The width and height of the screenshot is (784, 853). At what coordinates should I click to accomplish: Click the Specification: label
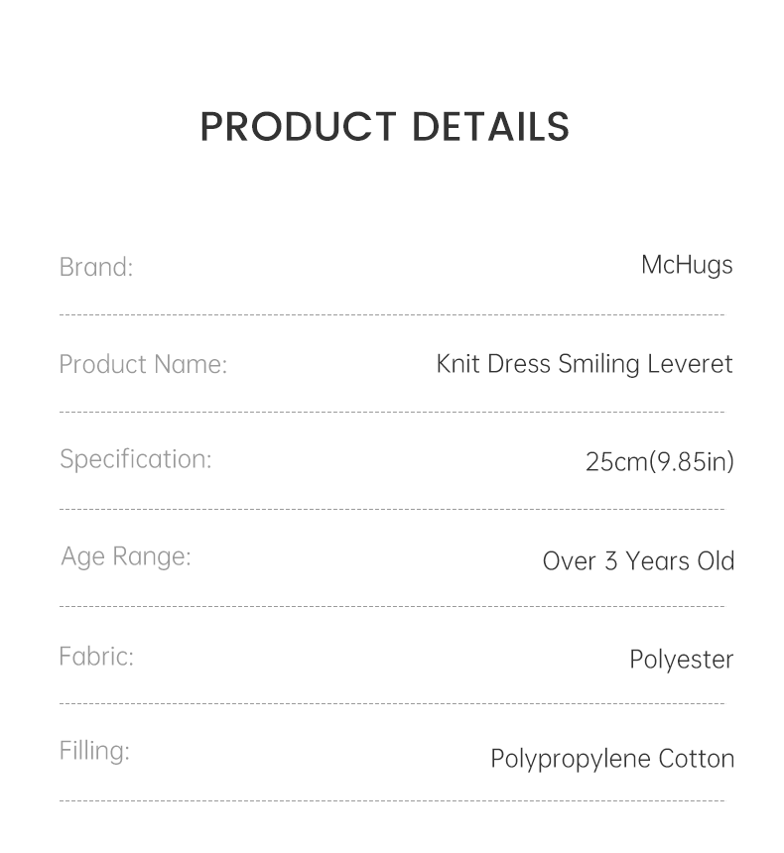point(136,459)
